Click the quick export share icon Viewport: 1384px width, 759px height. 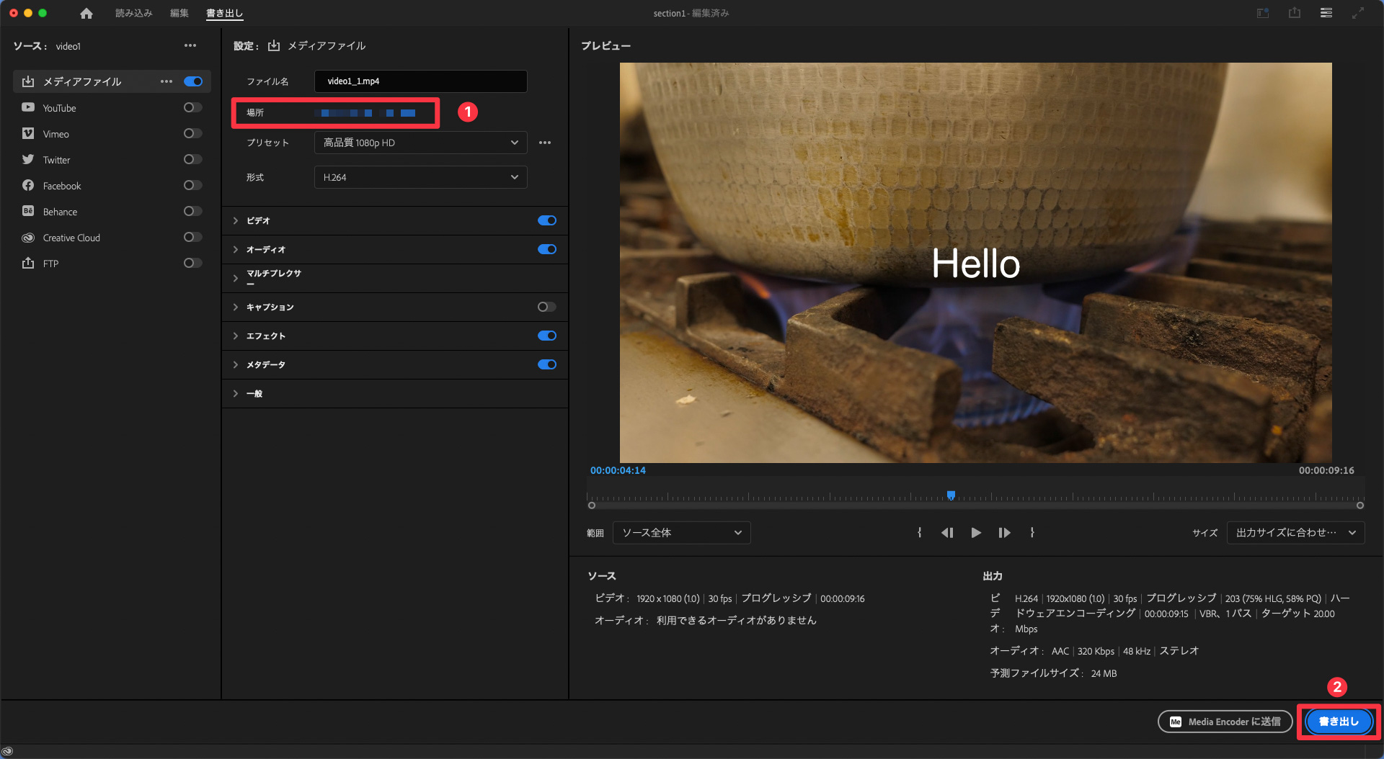(x=1295, y=13)
